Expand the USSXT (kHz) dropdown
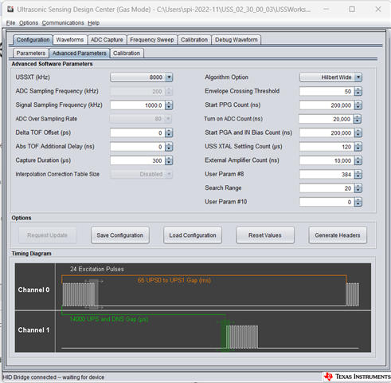Viewport: 391px width, 383px height. 169,77
